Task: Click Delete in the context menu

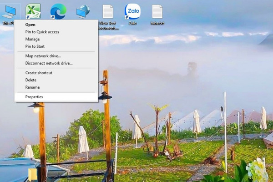Action: pos(31,80)
